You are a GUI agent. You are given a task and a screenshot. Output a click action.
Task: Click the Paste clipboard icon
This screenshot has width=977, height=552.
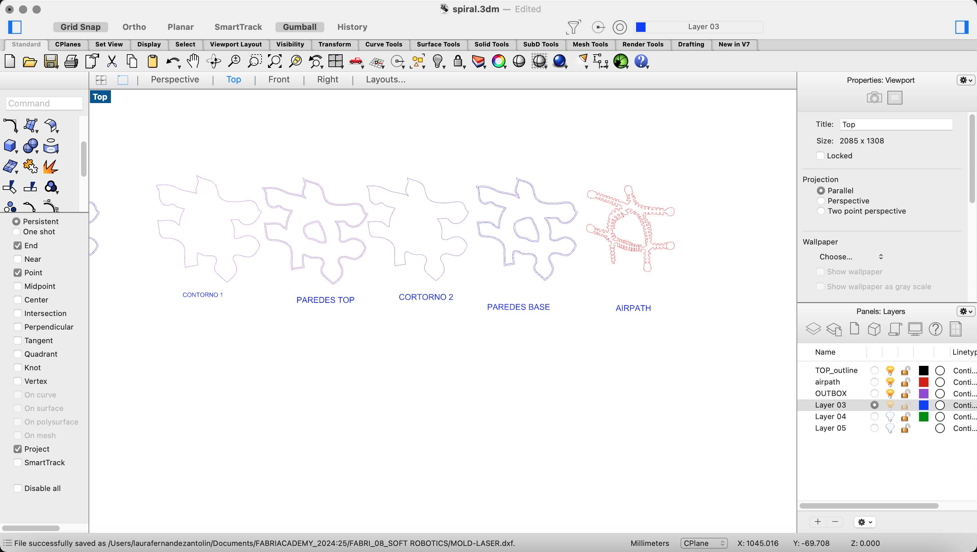point(152,61)
